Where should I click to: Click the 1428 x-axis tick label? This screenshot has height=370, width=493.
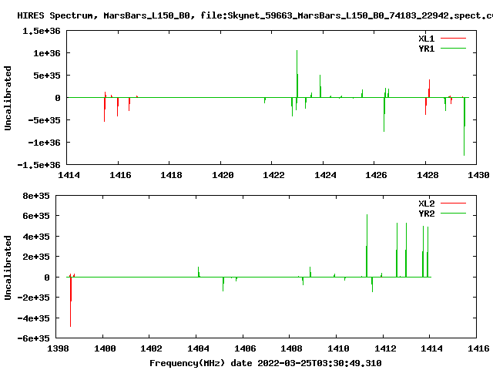click(x=428, y=175)
